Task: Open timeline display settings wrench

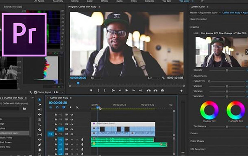Action: coord(77,107)
